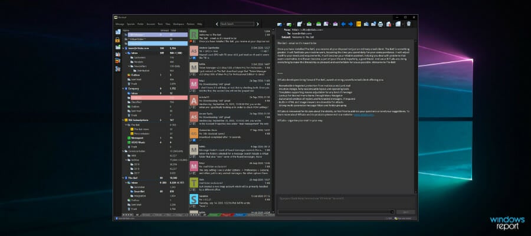The image size is (531, 236).
Task: Select the green tab below message list
Action: (x=214, y=215)
